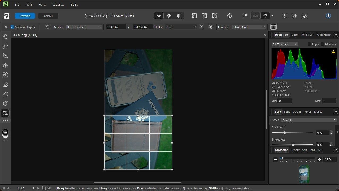
Task: Open the Edit menu
Action: pos(29,5)
